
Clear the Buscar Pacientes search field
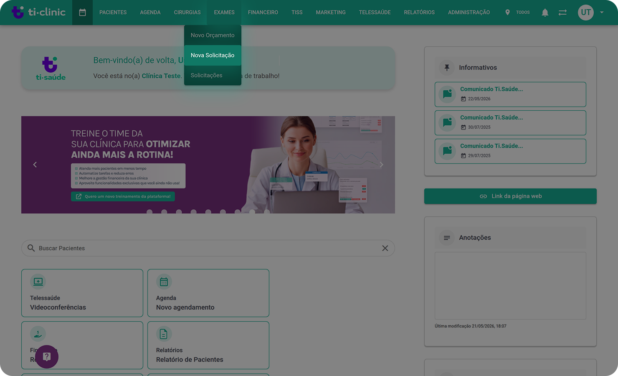tap(385, 248)
